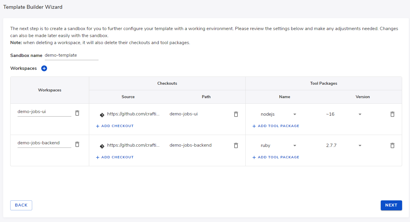Focus the Sandbox name input field

pyautogui.click(x=71, y=55)
